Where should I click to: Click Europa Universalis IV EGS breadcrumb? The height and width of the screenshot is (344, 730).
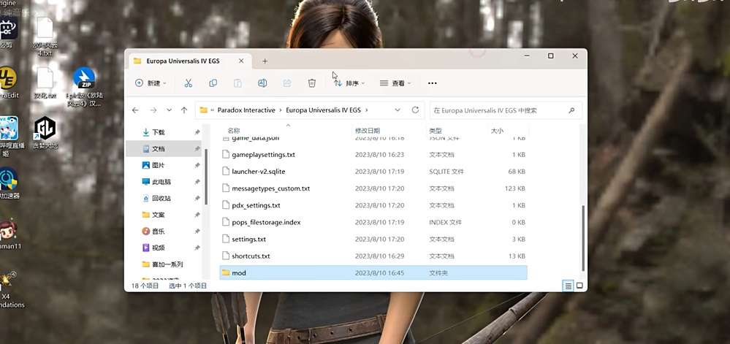click(324, 110)
